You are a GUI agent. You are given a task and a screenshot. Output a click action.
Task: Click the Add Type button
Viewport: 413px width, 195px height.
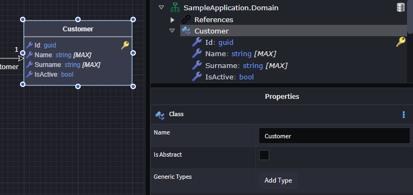(278, 180)
